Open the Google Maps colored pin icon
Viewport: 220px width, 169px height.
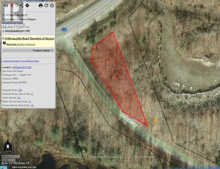(17, 6)
